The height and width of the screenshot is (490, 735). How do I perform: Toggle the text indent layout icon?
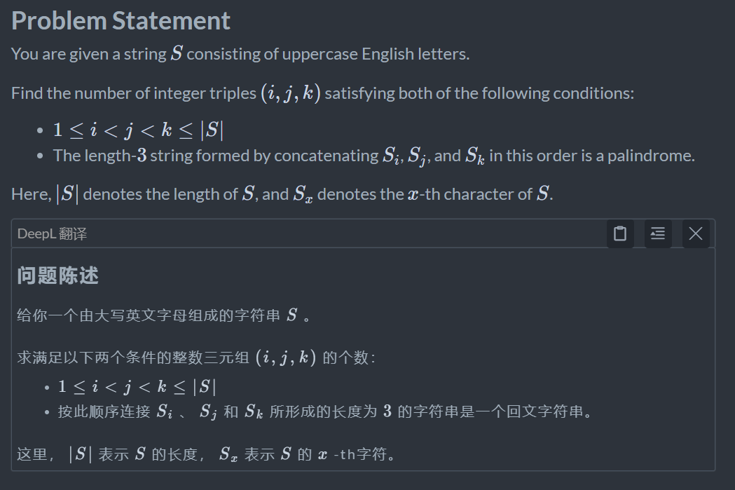(x=658, y=233)
